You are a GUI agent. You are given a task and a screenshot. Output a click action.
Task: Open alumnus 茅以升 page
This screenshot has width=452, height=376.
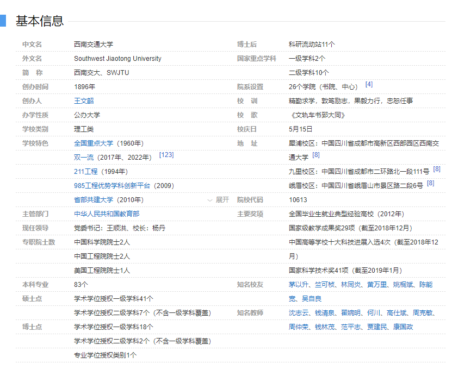coord(299,285)
